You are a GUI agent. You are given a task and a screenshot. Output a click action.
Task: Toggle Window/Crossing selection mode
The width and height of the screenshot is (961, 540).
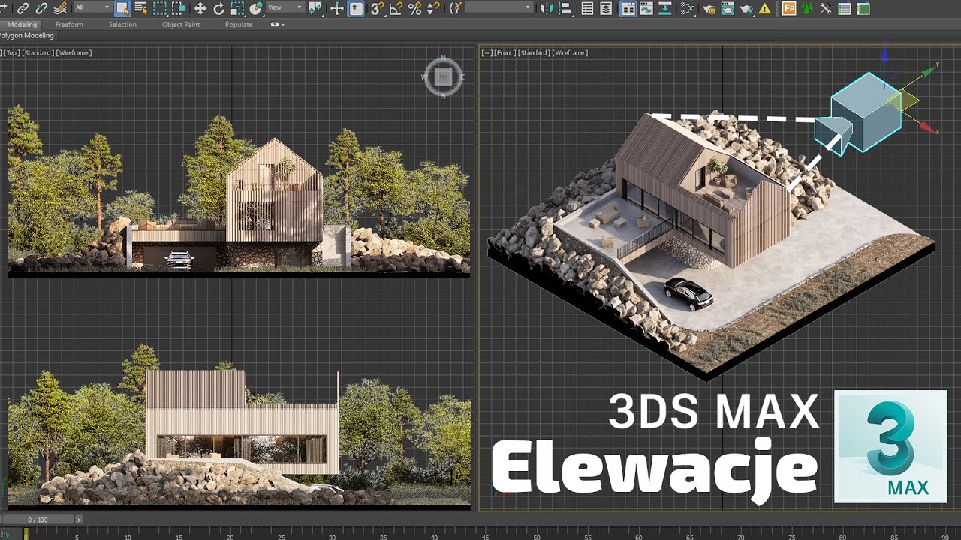point(178,8)
